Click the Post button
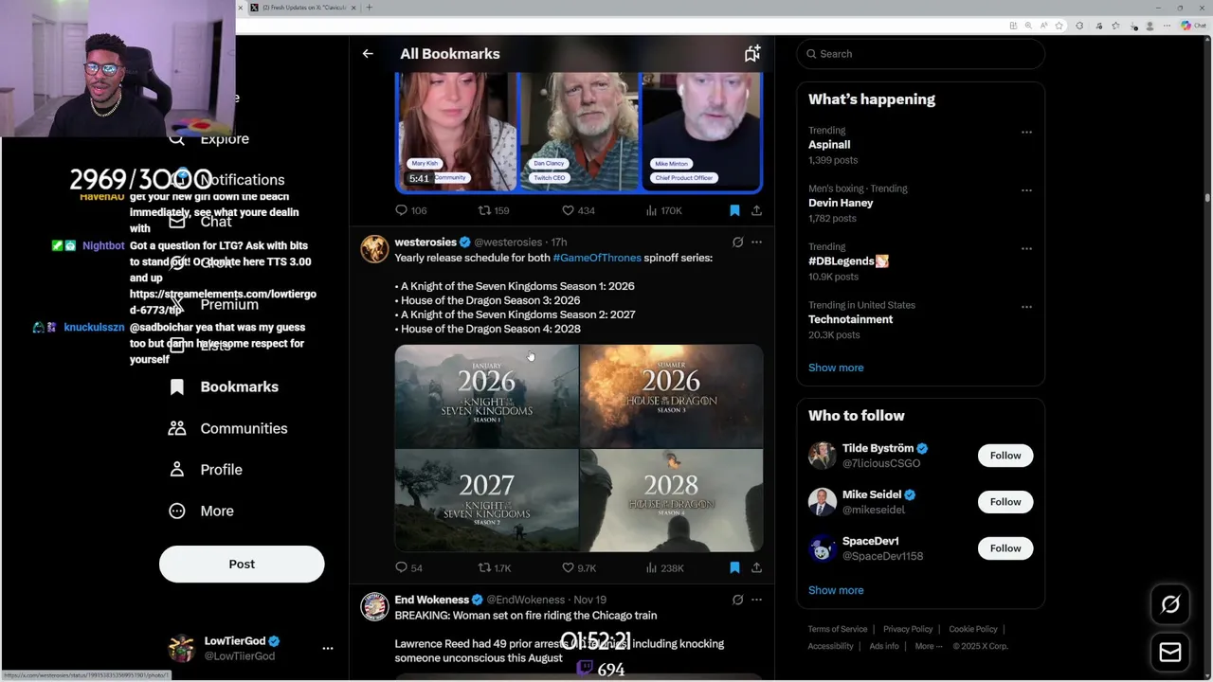This screenshot has height=682, width=1213. 242,564
